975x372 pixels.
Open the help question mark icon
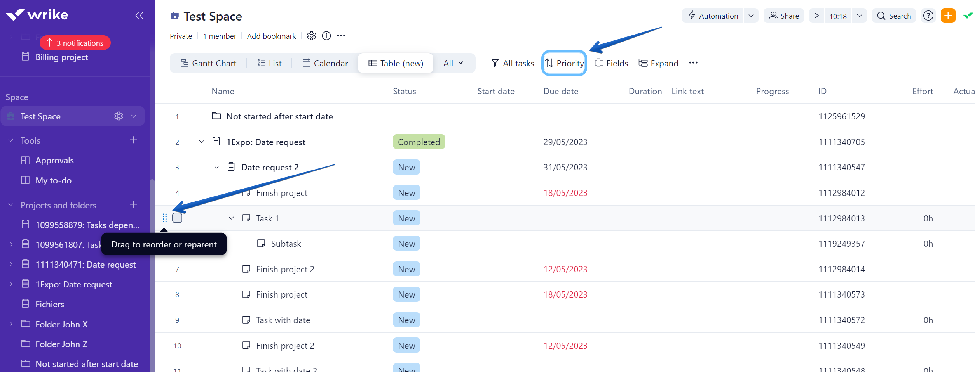coord(928,16)
